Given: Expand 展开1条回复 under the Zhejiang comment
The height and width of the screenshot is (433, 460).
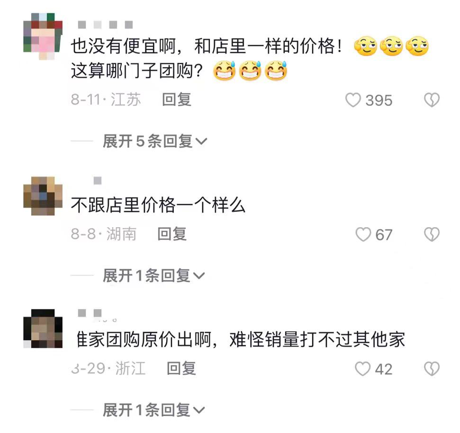Looking at the screenshot, I should [153, 410].
